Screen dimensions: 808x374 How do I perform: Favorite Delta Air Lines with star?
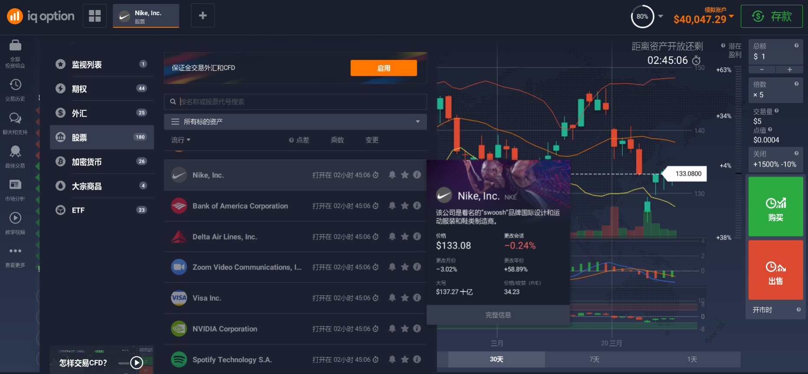(x=405, y=236)
